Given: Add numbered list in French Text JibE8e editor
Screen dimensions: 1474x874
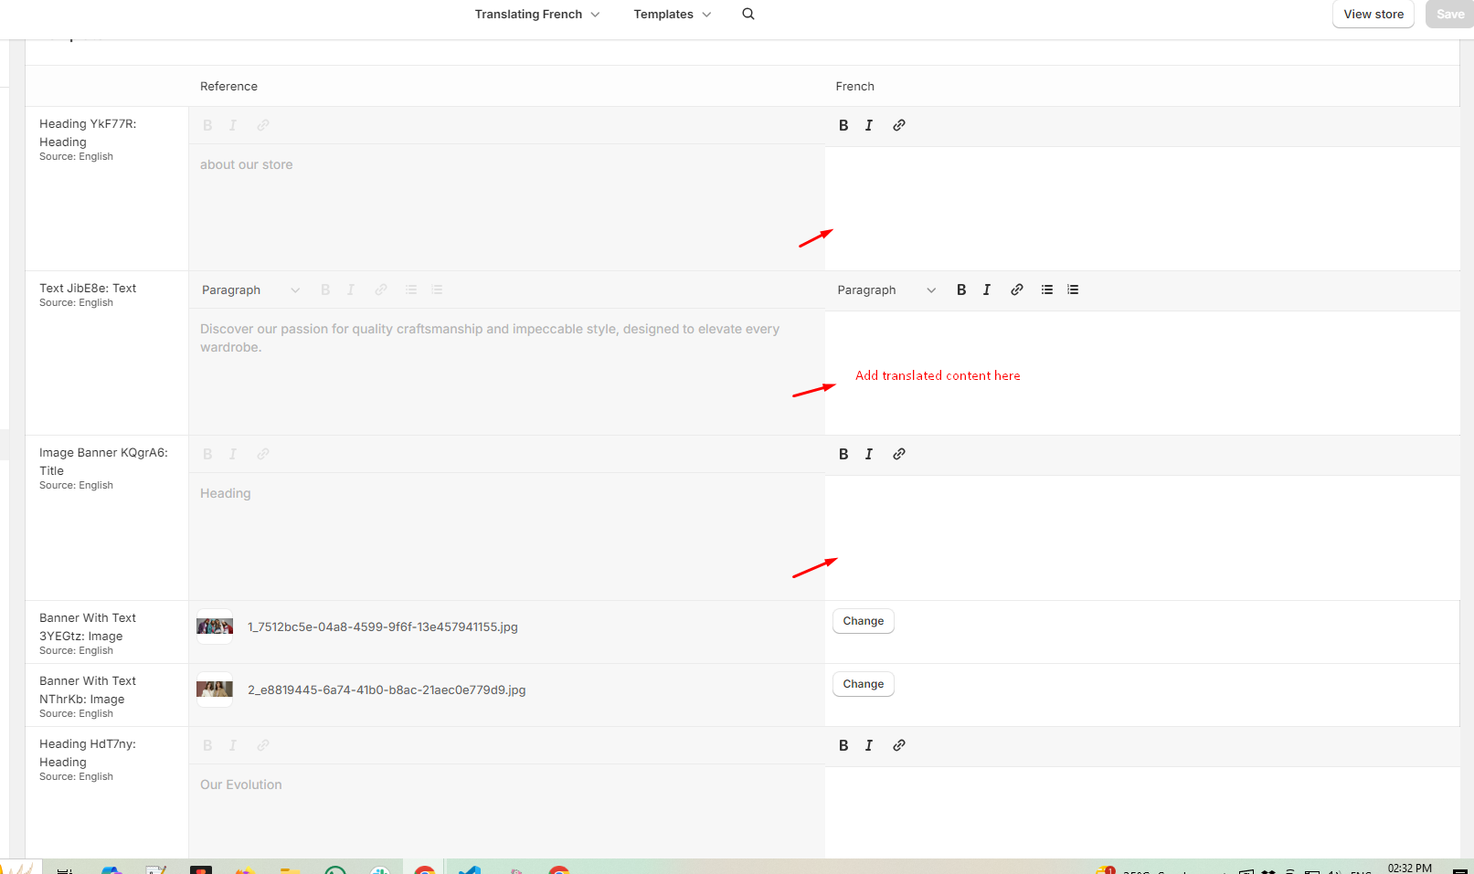Looking at the screenshot, I should pos(1073,290).
